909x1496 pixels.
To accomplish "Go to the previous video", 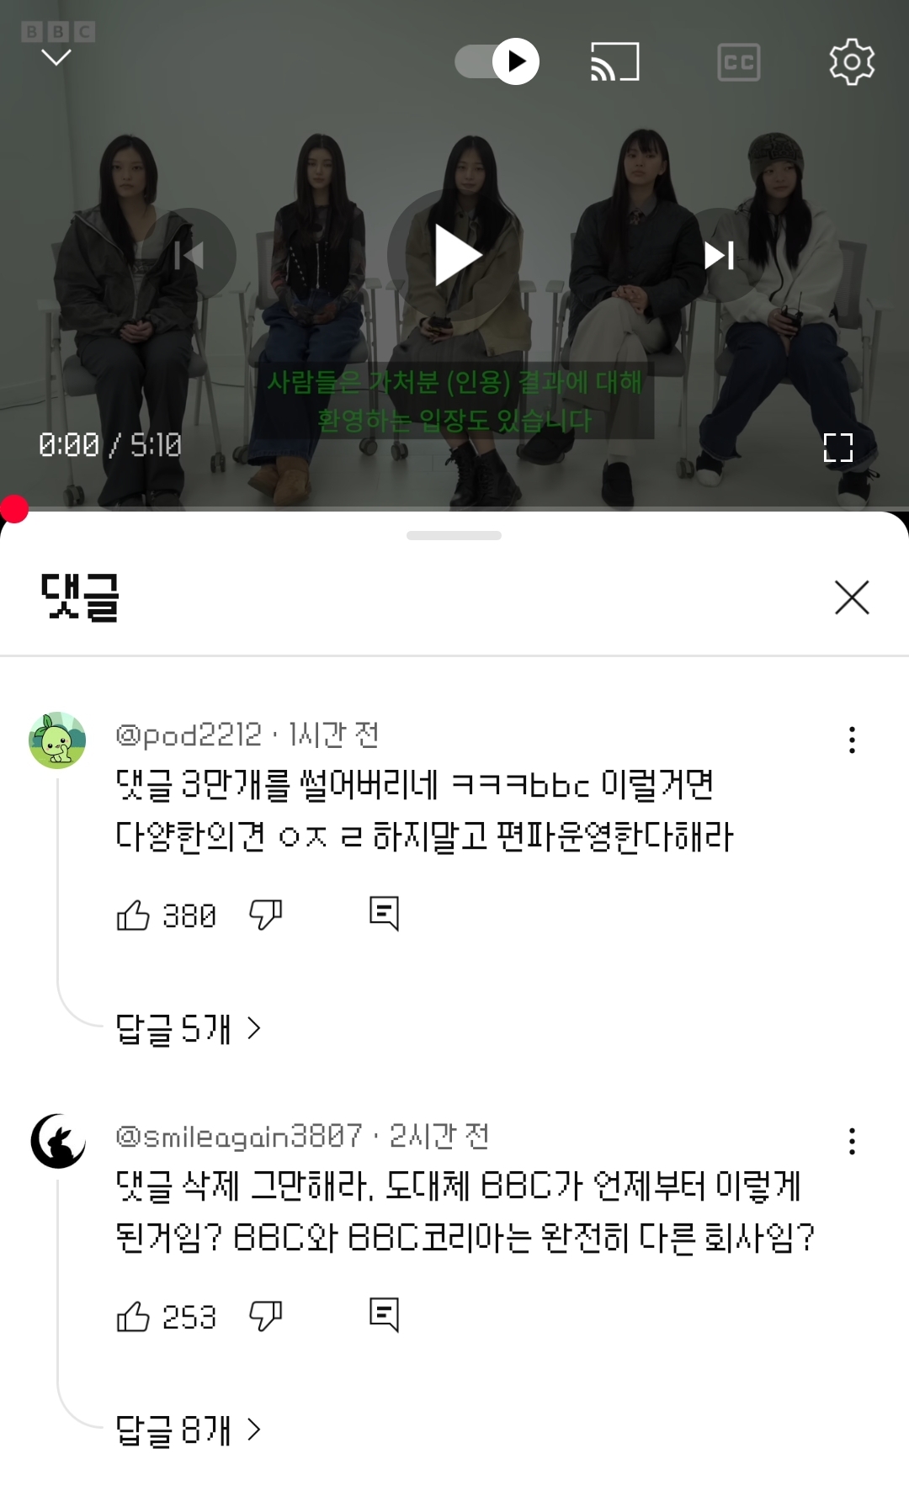I will click(x=189, y=255).
